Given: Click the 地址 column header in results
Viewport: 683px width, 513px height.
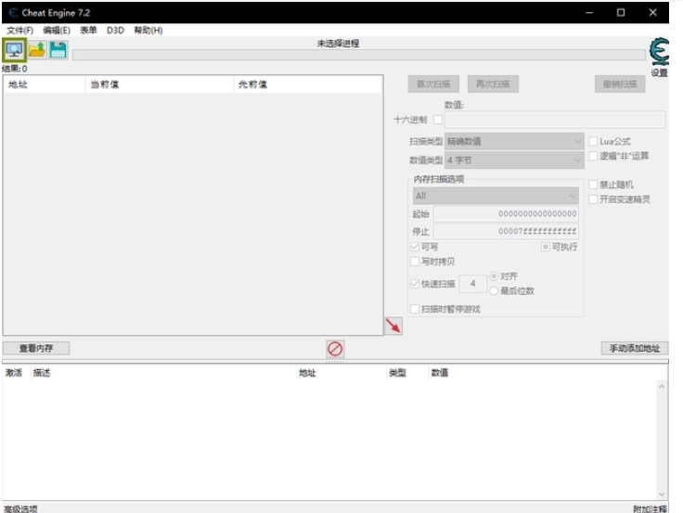Looking at the screenshot, I should click(x=44, y=84).
